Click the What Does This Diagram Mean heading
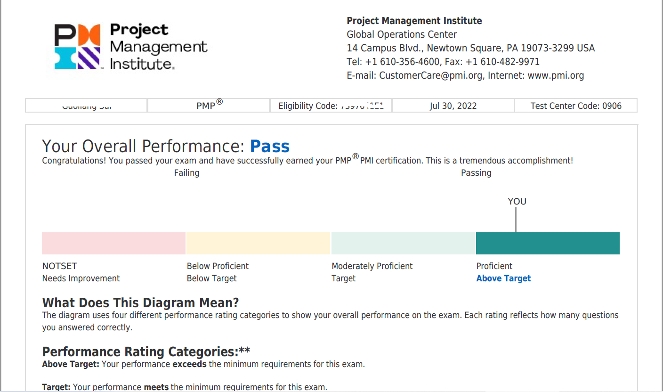663x392 pixels. tap(140, 302)
